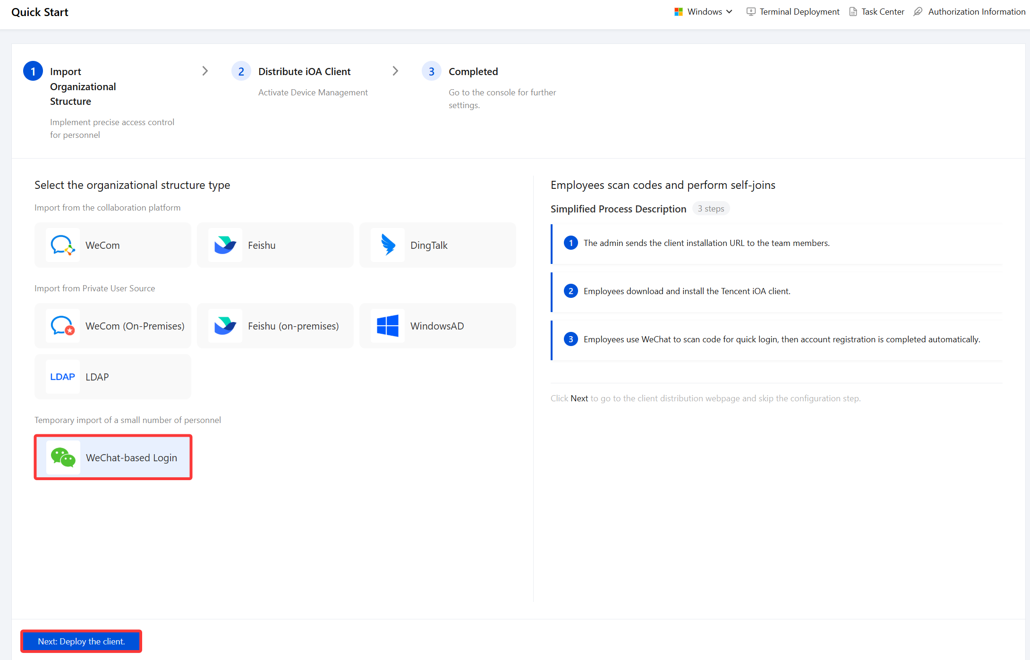Viewport: 1030px width, 660px height.
Task: Click chevron after Distribute iOA Client step
Action: (395, 71)
